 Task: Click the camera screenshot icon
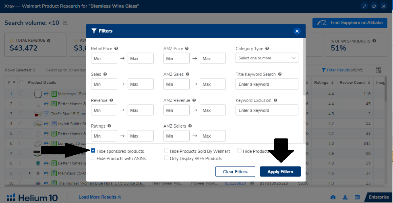pyautogui.click(x=333, y=197)
